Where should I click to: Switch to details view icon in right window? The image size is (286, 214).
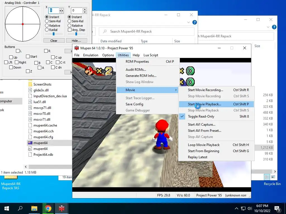(267, 177)
